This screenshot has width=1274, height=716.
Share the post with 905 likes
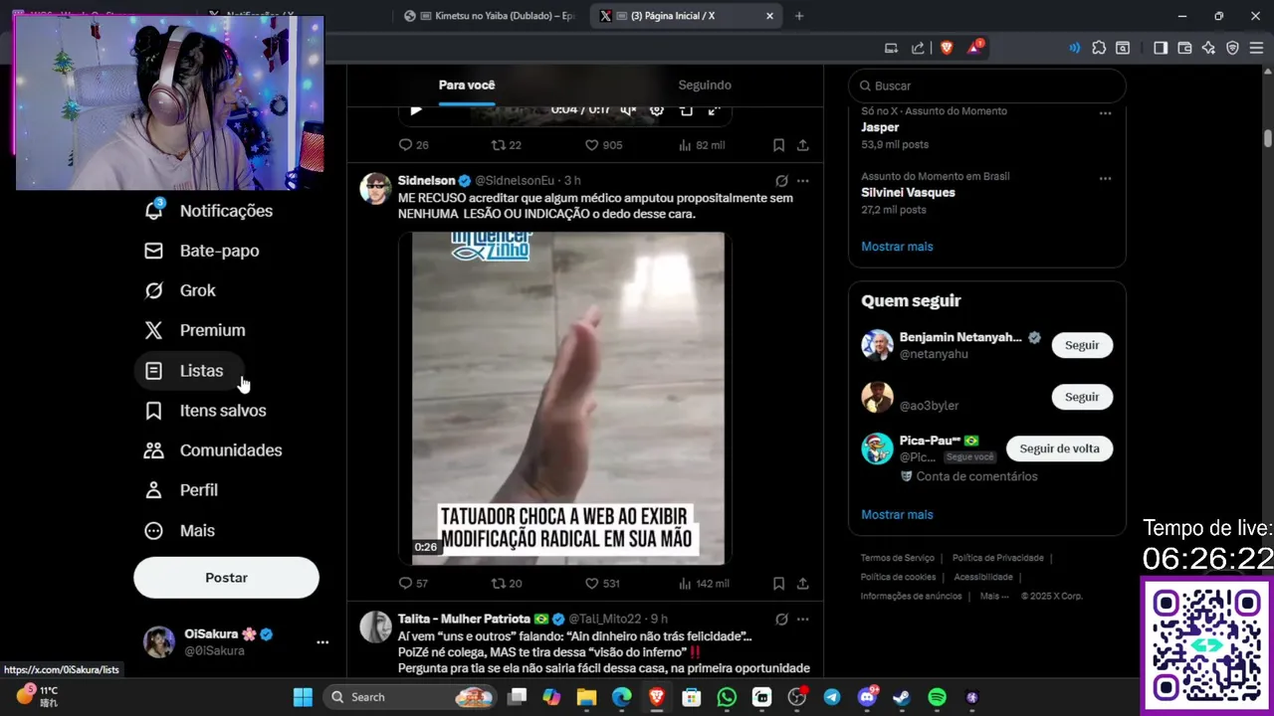pyautogui.click(x=803, y=145)
